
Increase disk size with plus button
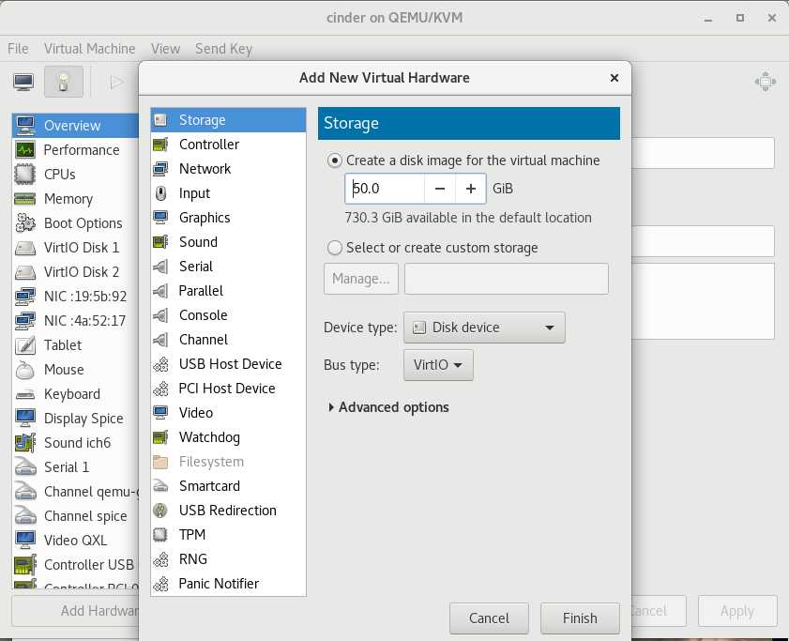(x=471, y=189)
